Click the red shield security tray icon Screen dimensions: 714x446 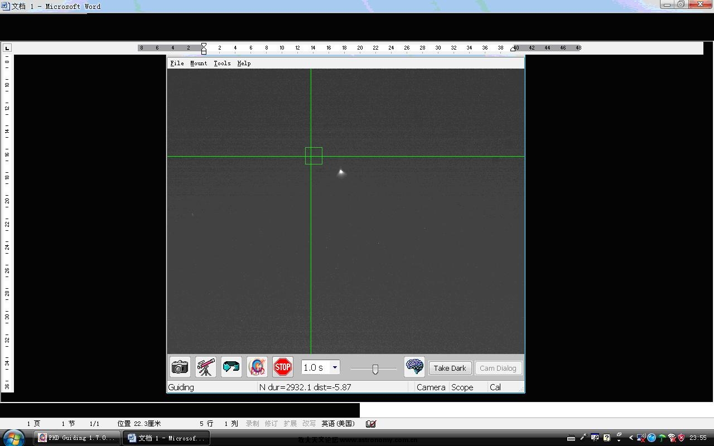point(681,438)
